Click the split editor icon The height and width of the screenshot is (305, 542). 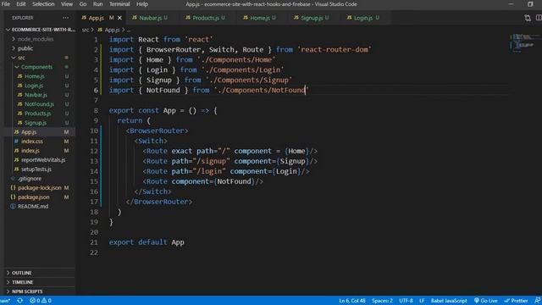click(539, 18)
